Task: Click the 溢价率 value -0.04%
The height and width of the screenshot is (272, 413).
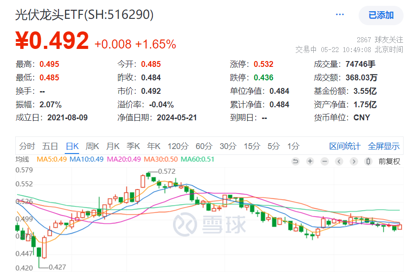Action: click(161, 105)
